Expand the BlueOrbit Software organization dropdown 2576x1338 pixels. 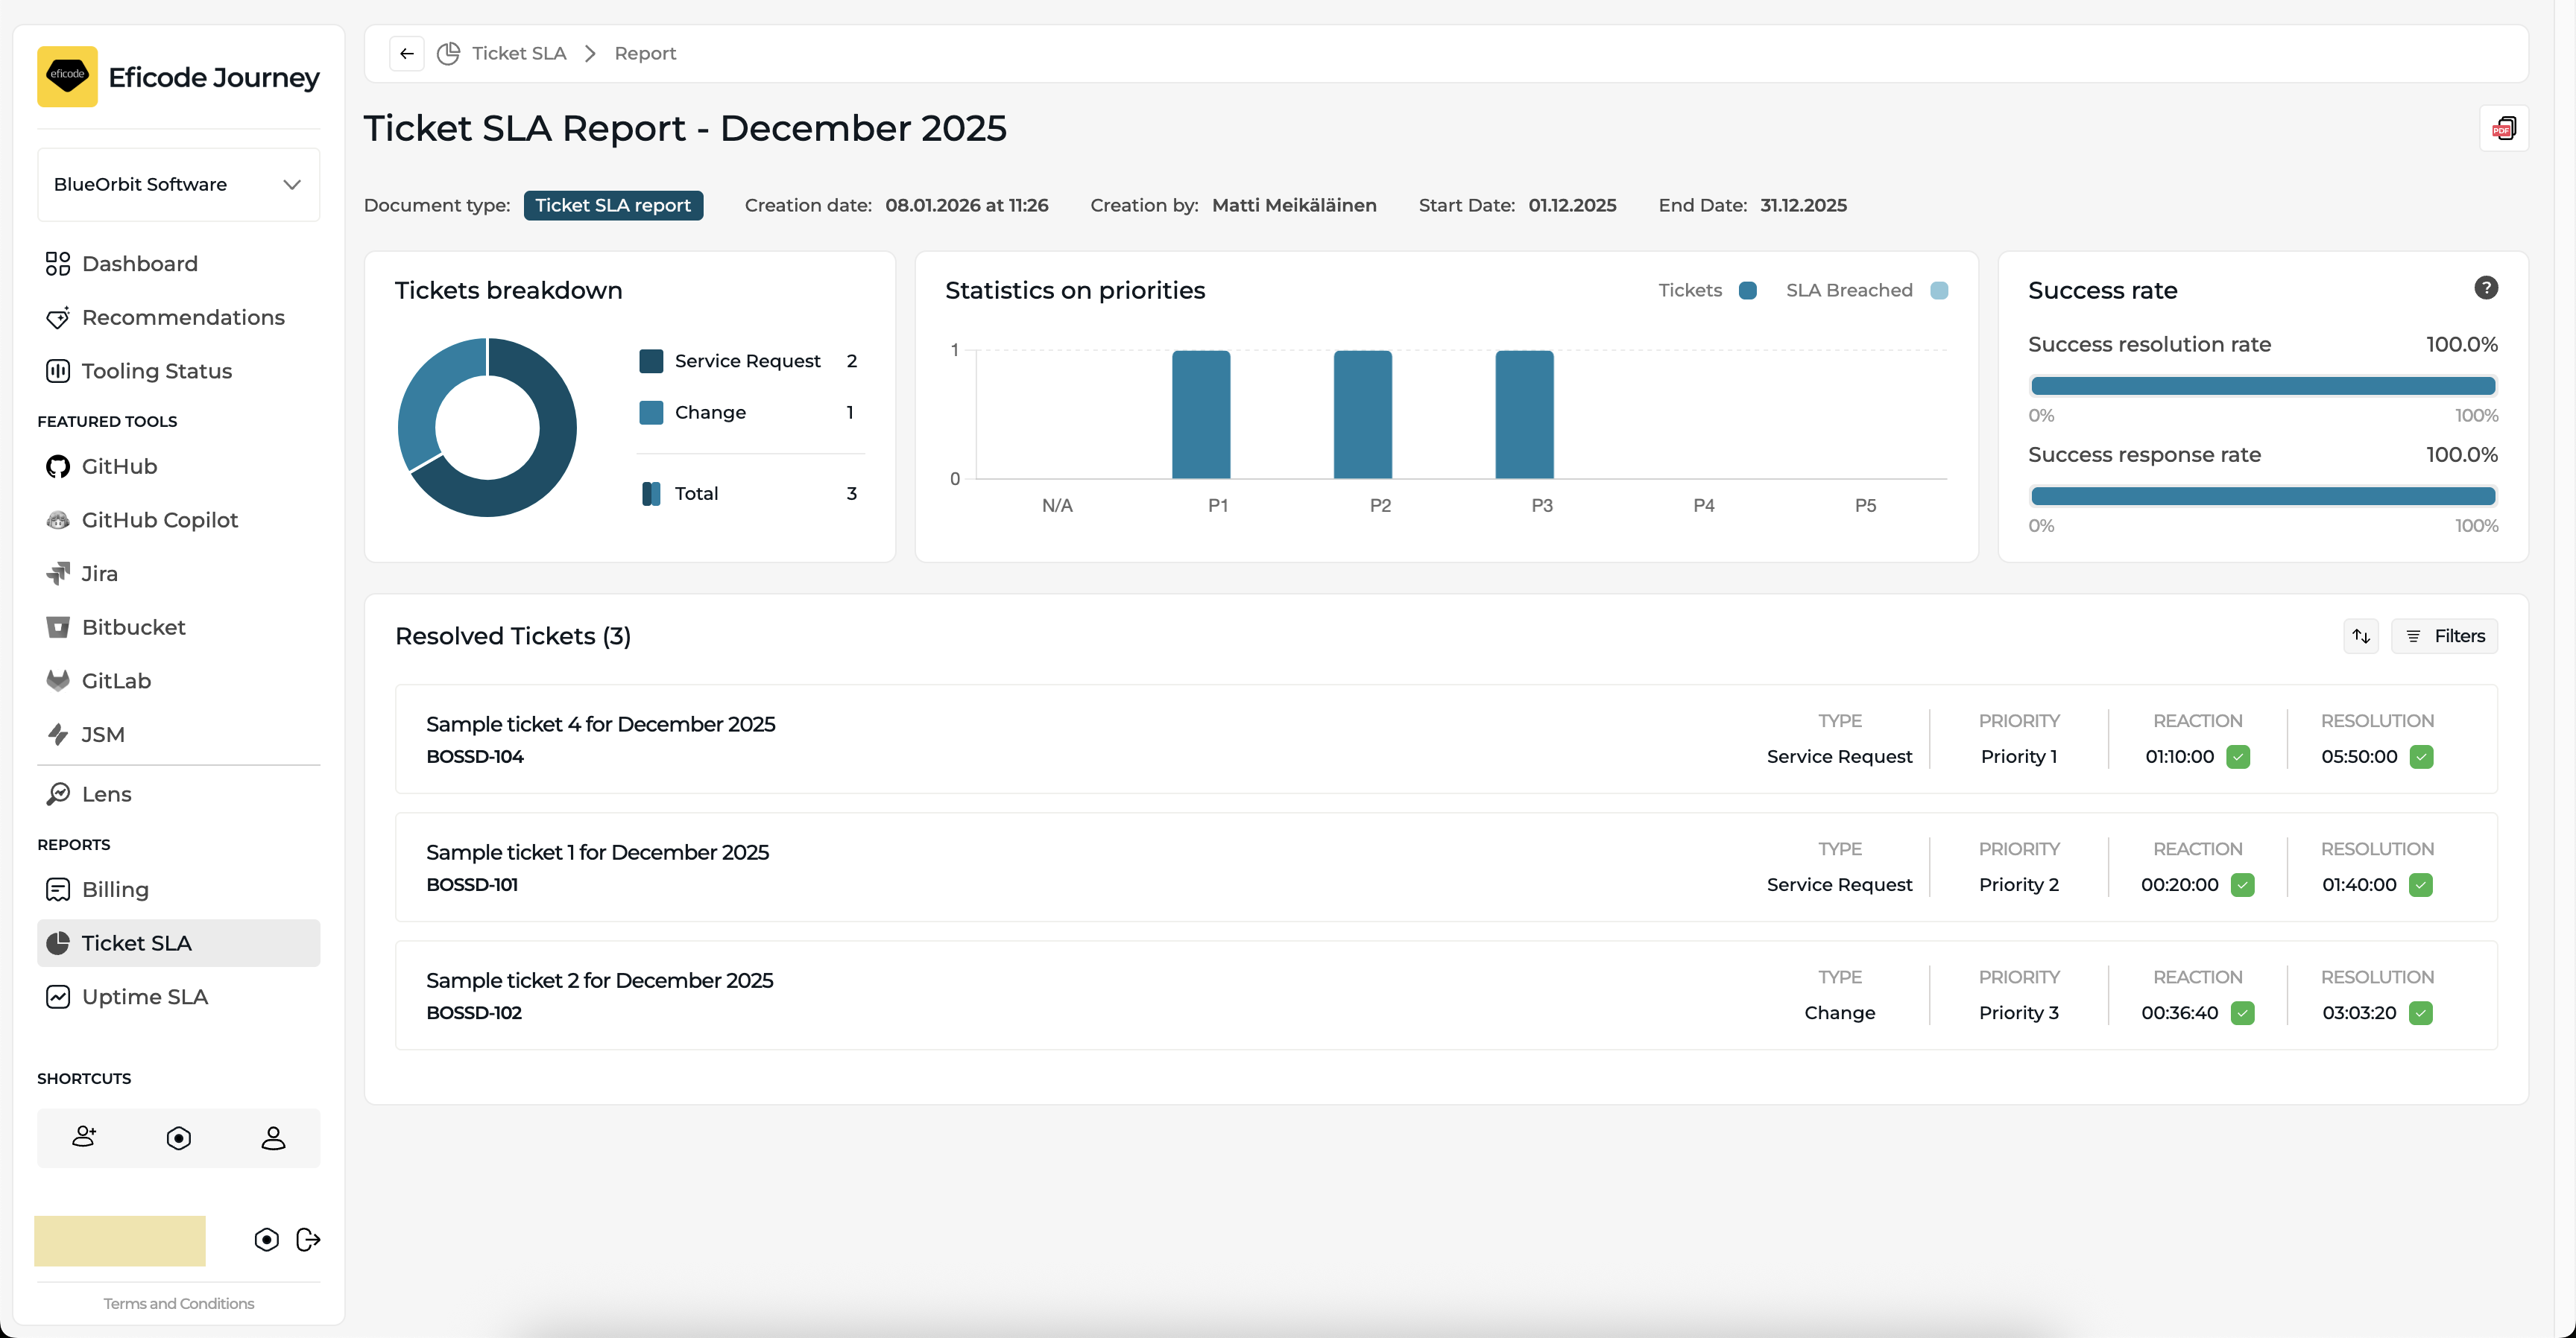[178, 184]
